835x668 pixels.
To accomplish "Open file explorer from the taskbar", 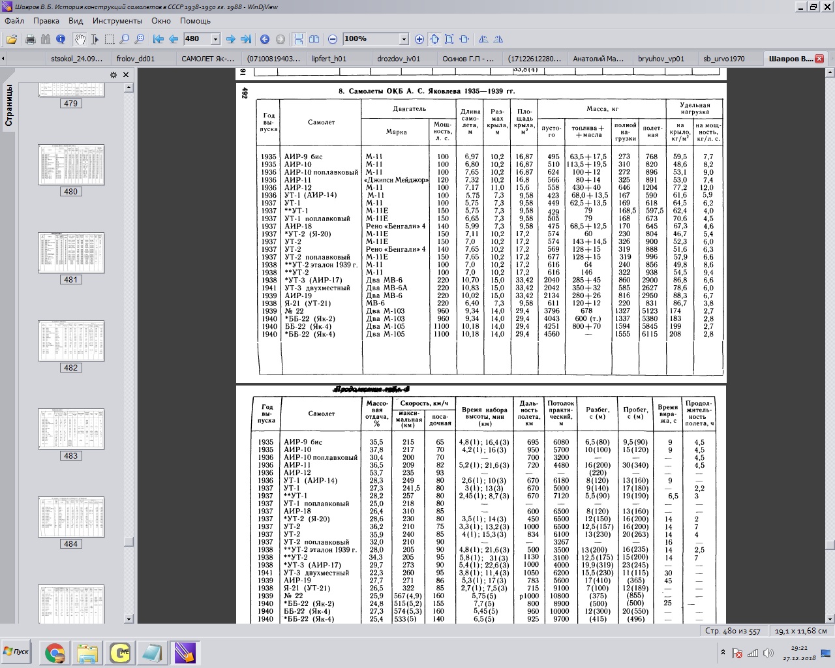I will [87, 652].
